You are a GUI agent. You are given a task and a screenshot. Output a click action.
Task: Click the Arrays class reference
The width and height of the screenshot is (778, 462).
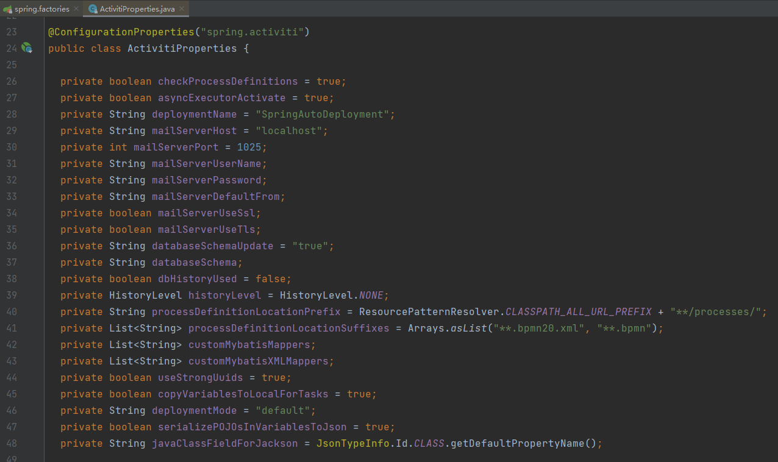pyautogui.click(x=426, y=328)
